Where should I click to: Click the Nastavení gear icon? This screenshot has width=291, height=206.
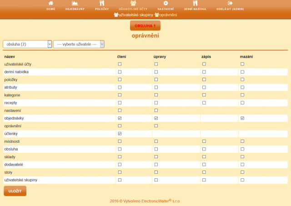(x=165, y=4)
